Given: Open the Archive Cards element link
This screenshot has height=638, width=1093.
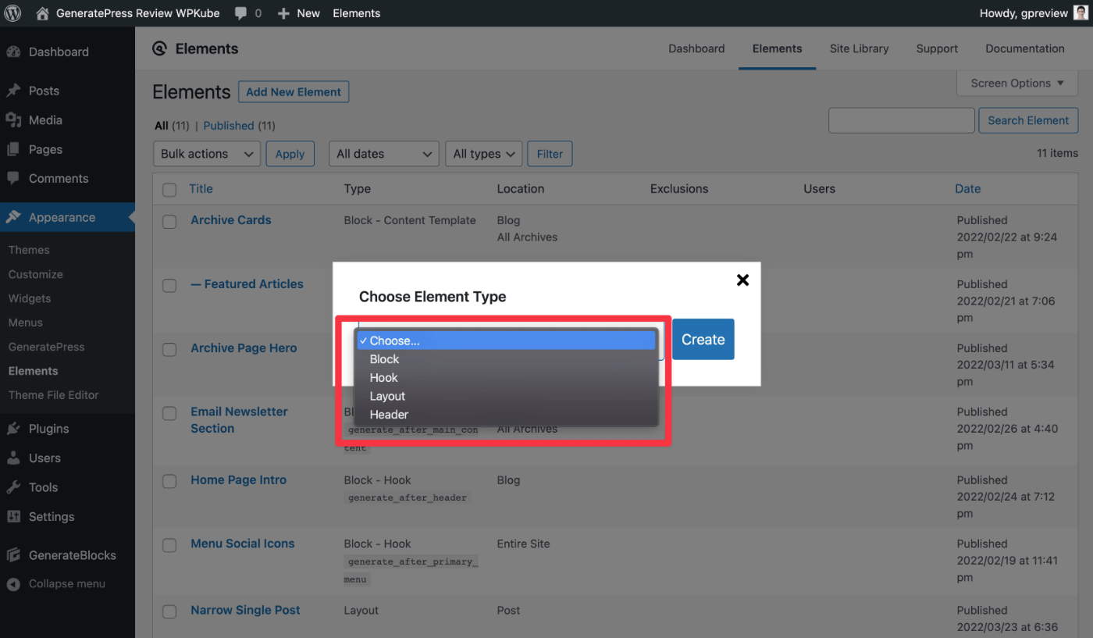Looking at the screenshot, I should (x=231, y=220).
